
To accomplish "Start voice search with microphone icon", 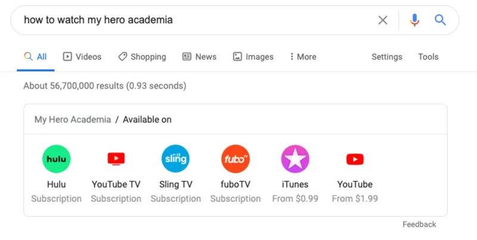I will pyautogui.click(x=414, y=20).
